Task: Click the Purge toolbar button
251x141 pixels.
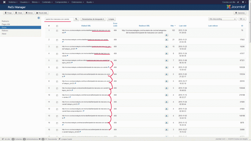Action: (x=8, y=13)
